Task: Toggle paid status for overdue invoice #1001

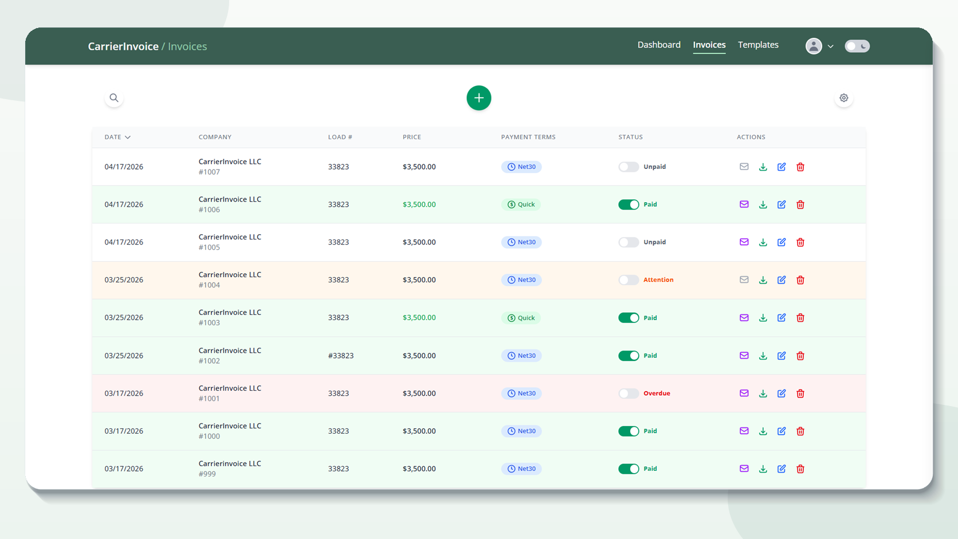Action: [x=629, y=394]
